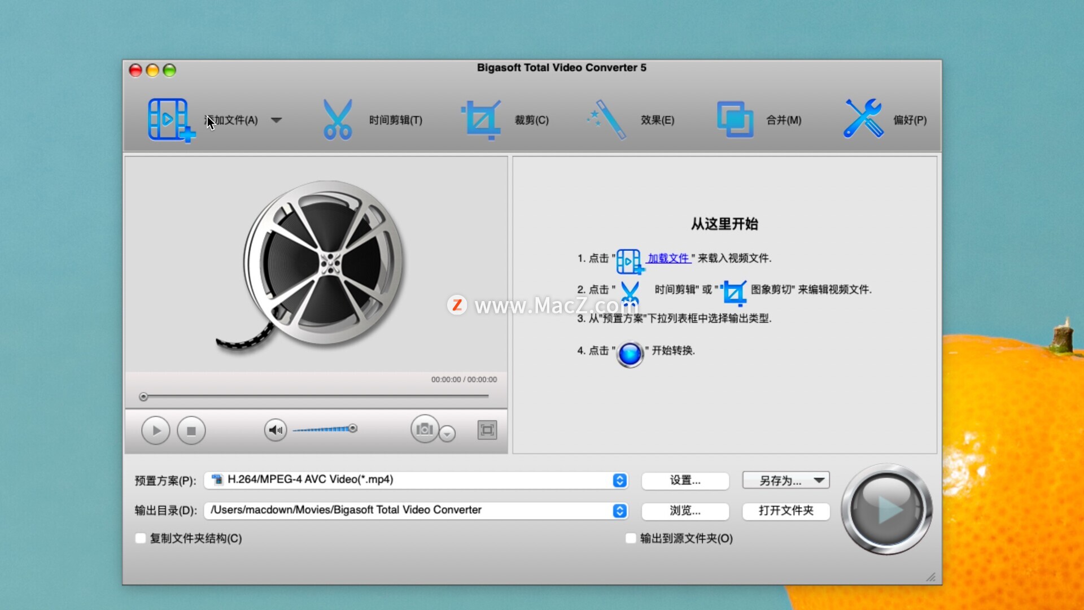Select the 裁剪(C) toolbar label
Screen dimensions: 1084x610
click(531, 120)
